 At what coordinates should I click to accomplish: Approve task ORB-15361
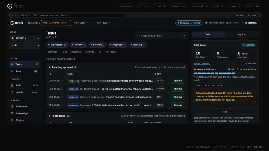coord(178,81)
